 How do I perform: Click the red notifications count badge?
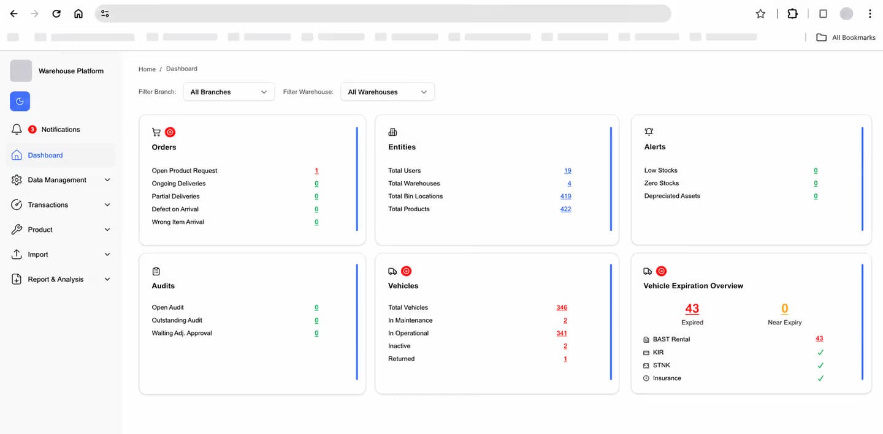(x=32, y=129)
